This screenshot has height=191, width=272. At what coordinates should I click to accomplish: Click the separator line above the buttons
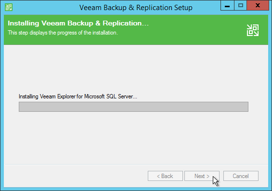point(136,164)
